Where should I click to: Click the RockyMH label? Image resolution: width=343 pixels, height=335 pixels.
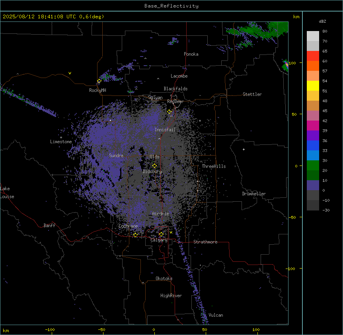pyautogui.click(x=97, y=90)
